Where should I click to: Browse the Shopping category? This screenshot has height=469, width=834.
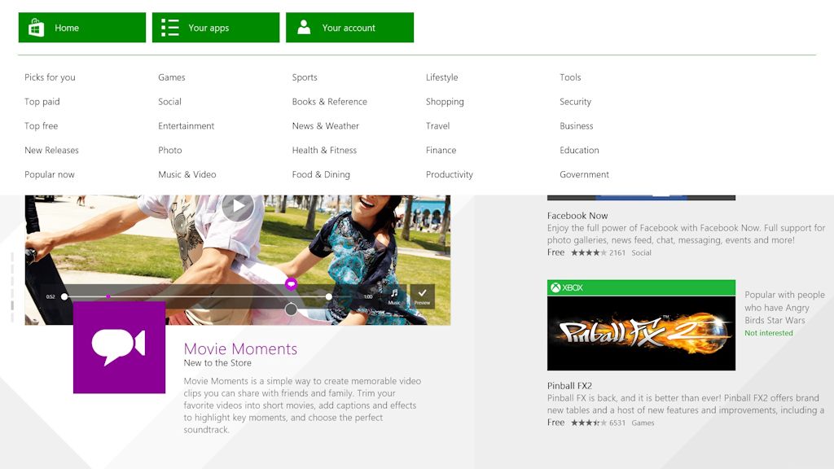[445, 102]
